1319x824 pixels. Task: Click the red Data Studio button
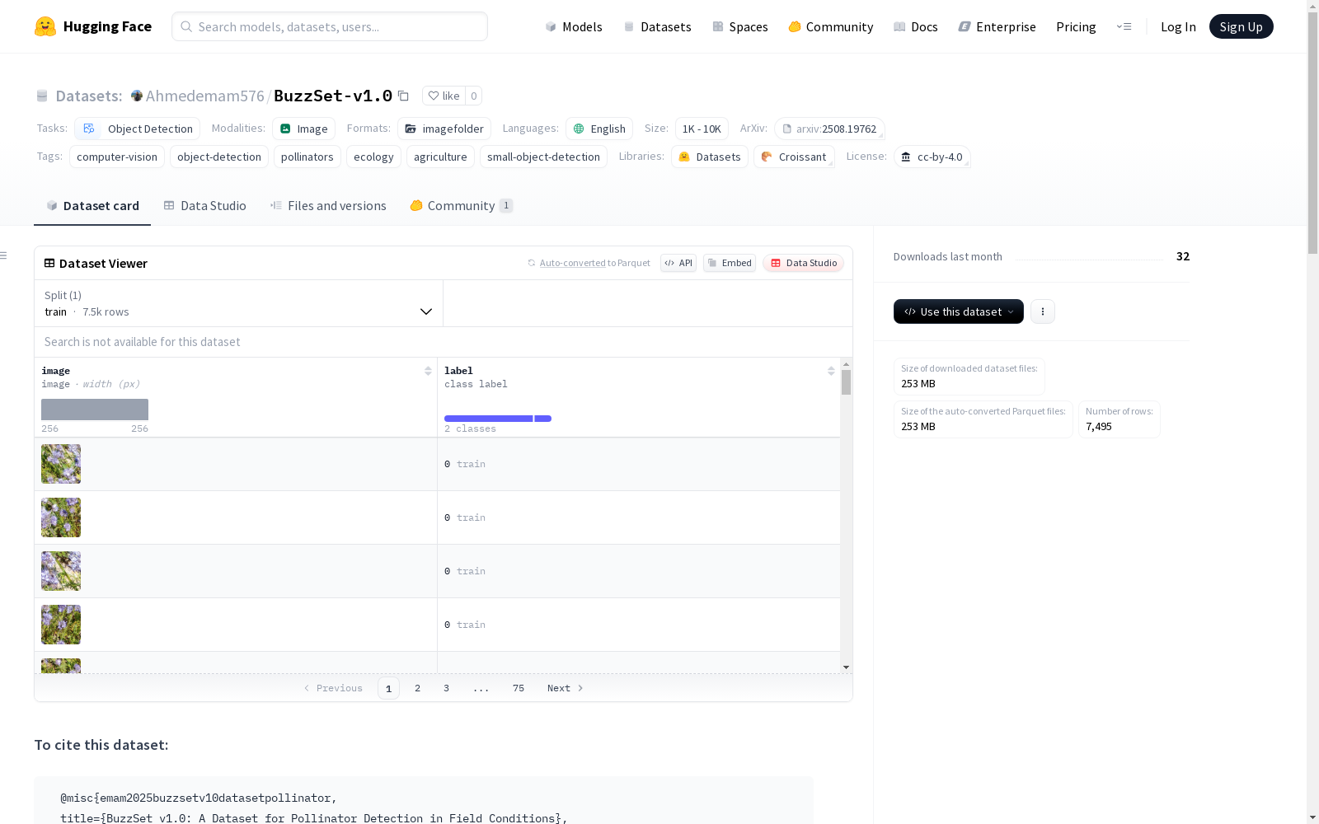(803, 263)
